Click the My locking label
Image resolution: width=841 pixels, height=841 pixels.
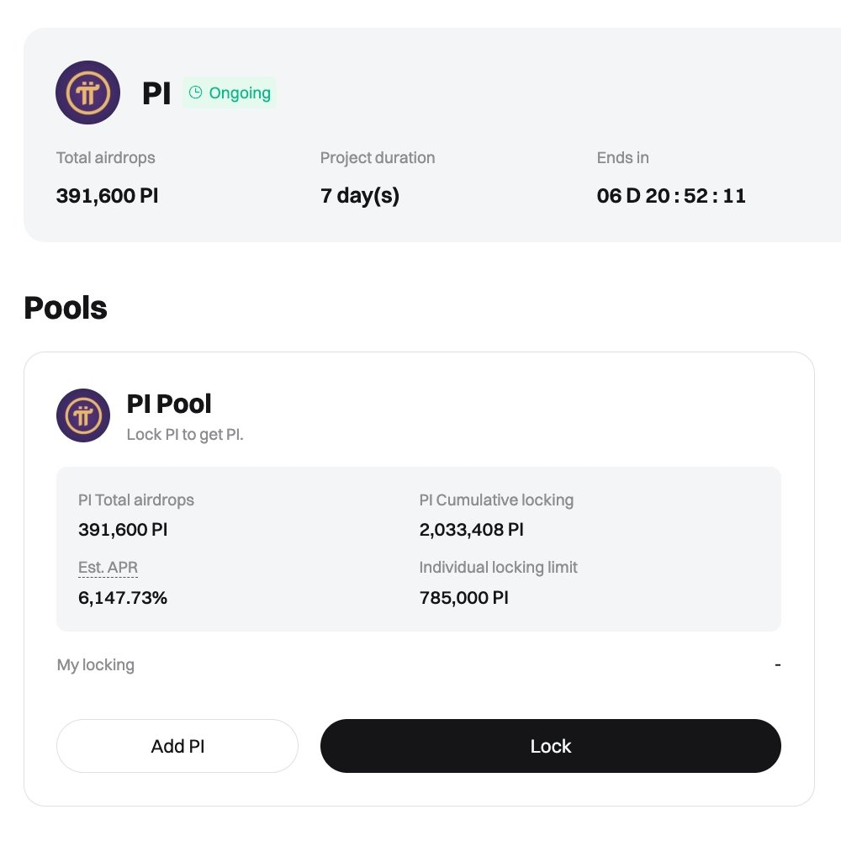click(x=96, y=665)
